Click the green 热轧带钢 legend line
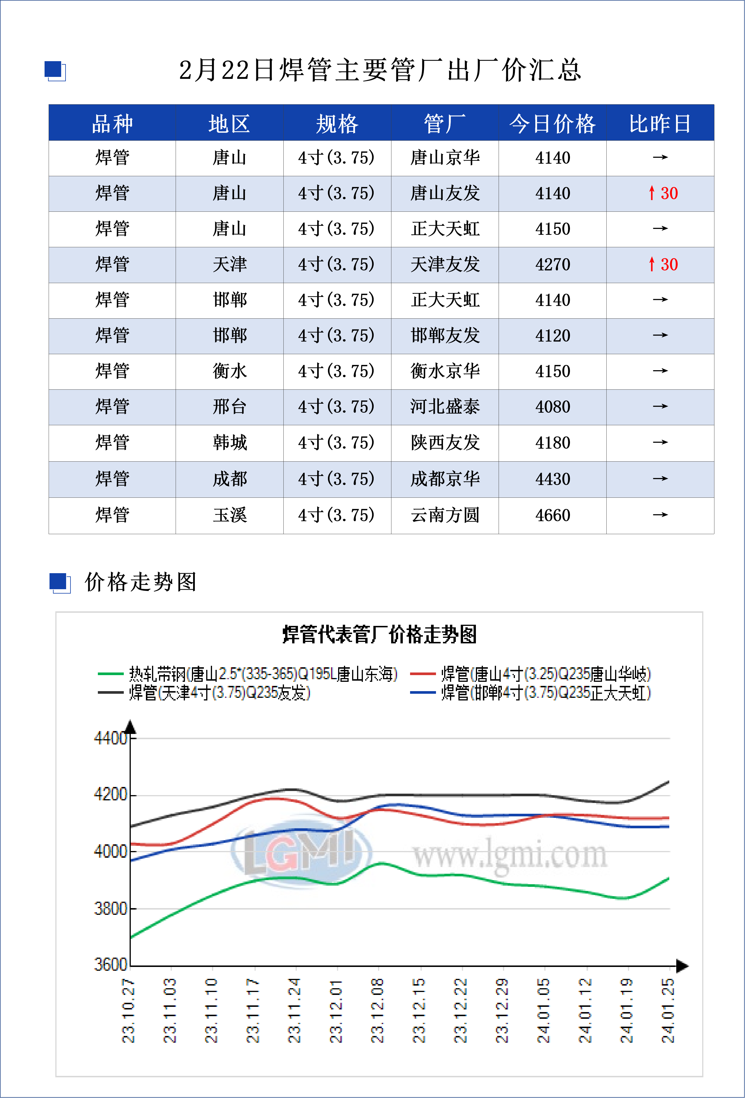745x1098 pixels. (x=111, y=674)
